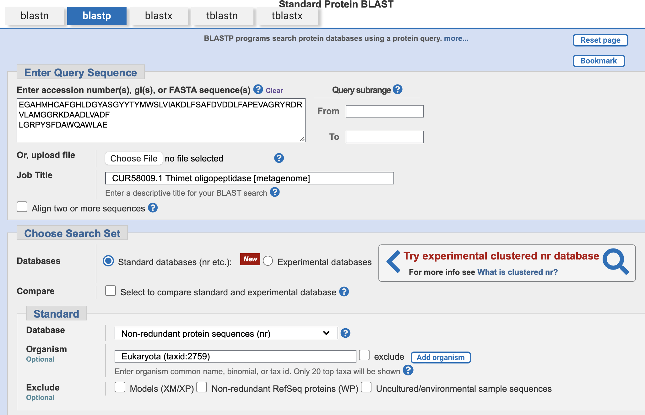Exclude Uncultured/environmental sample sequences checkbox

click(x=366, y=387)
